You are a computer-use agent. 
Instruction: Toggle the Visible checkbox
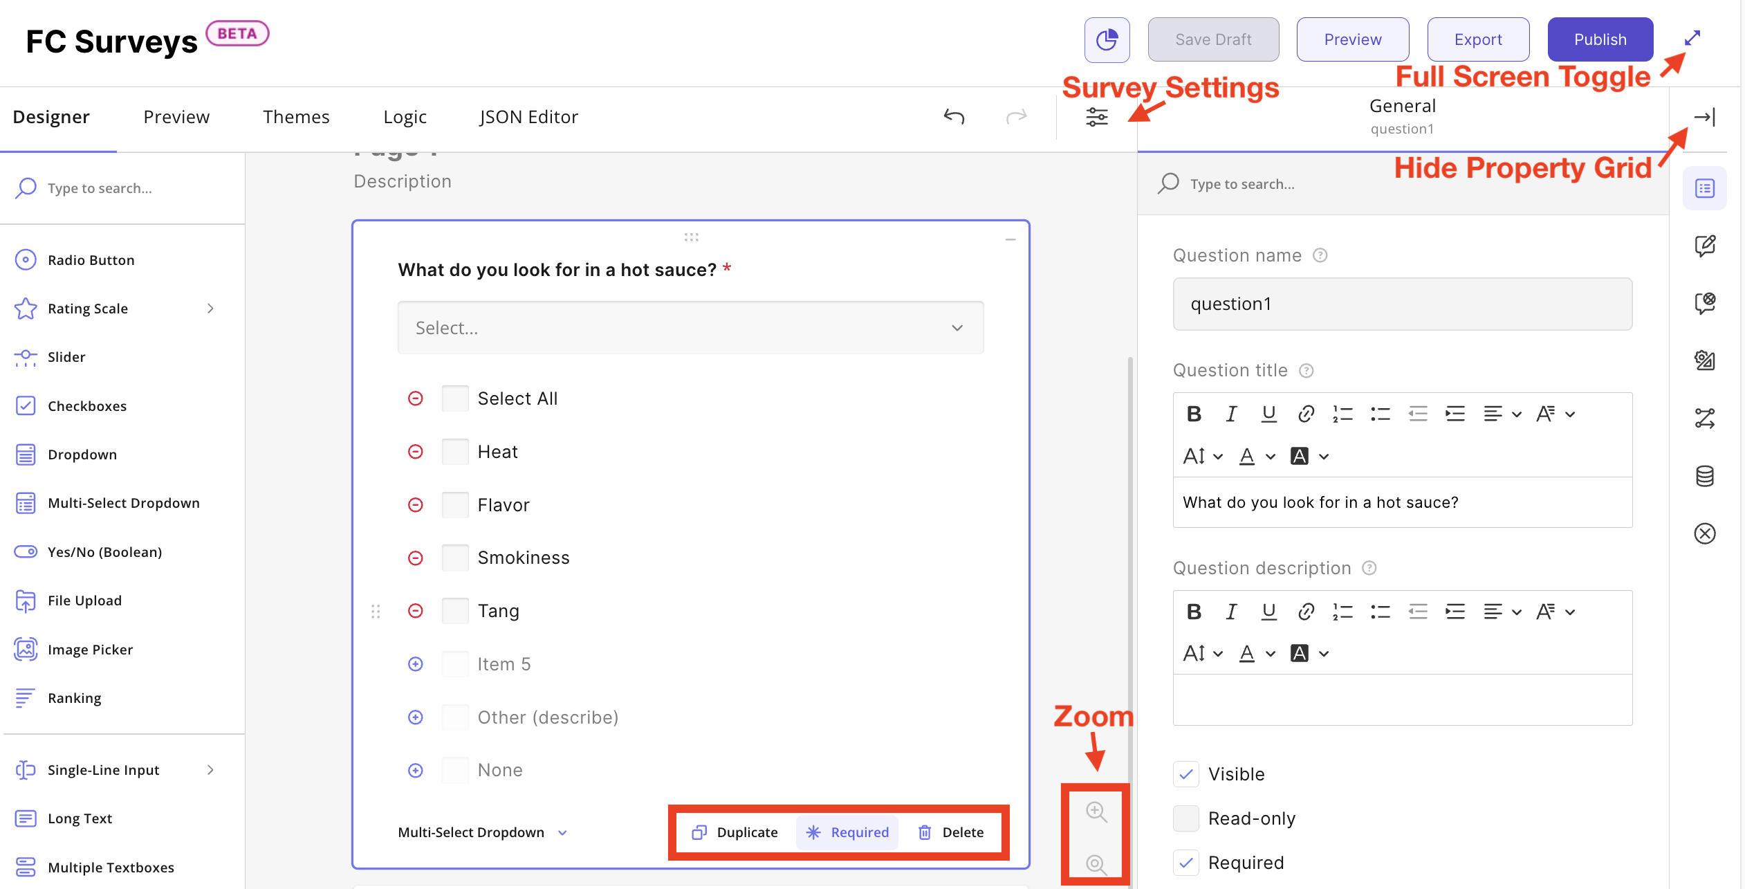(1186, 774)
